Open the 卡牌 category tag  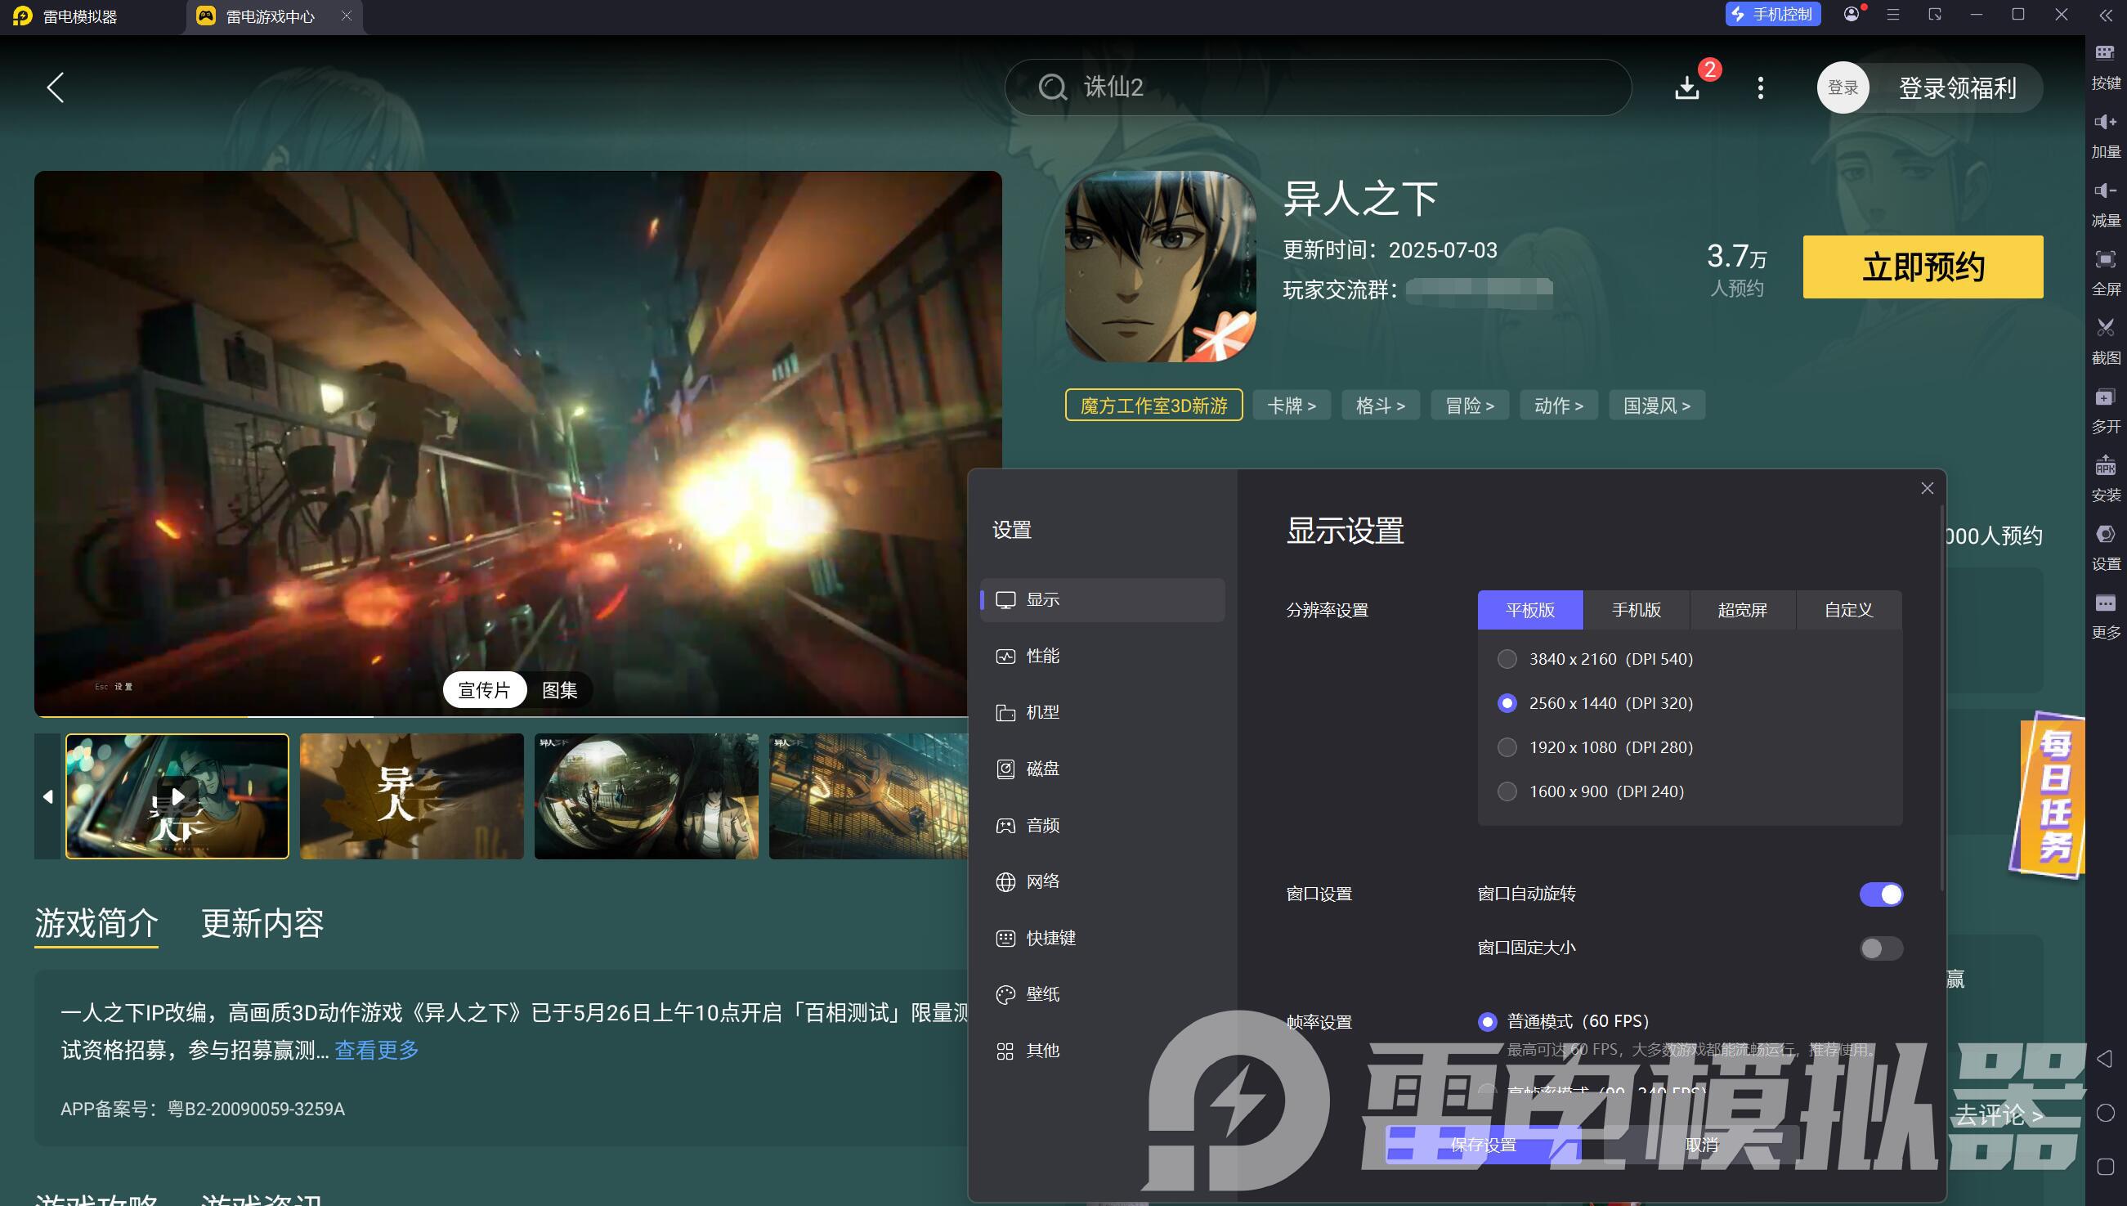[x=1291, y=406]
